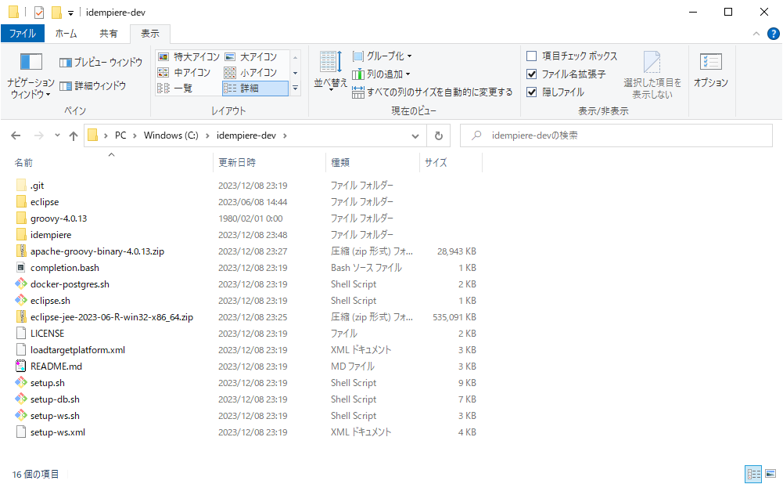Switch to the 共有 ribbon tab
Image resolution: width=783 pixels, height=484 pixels.
coord(109,34)
